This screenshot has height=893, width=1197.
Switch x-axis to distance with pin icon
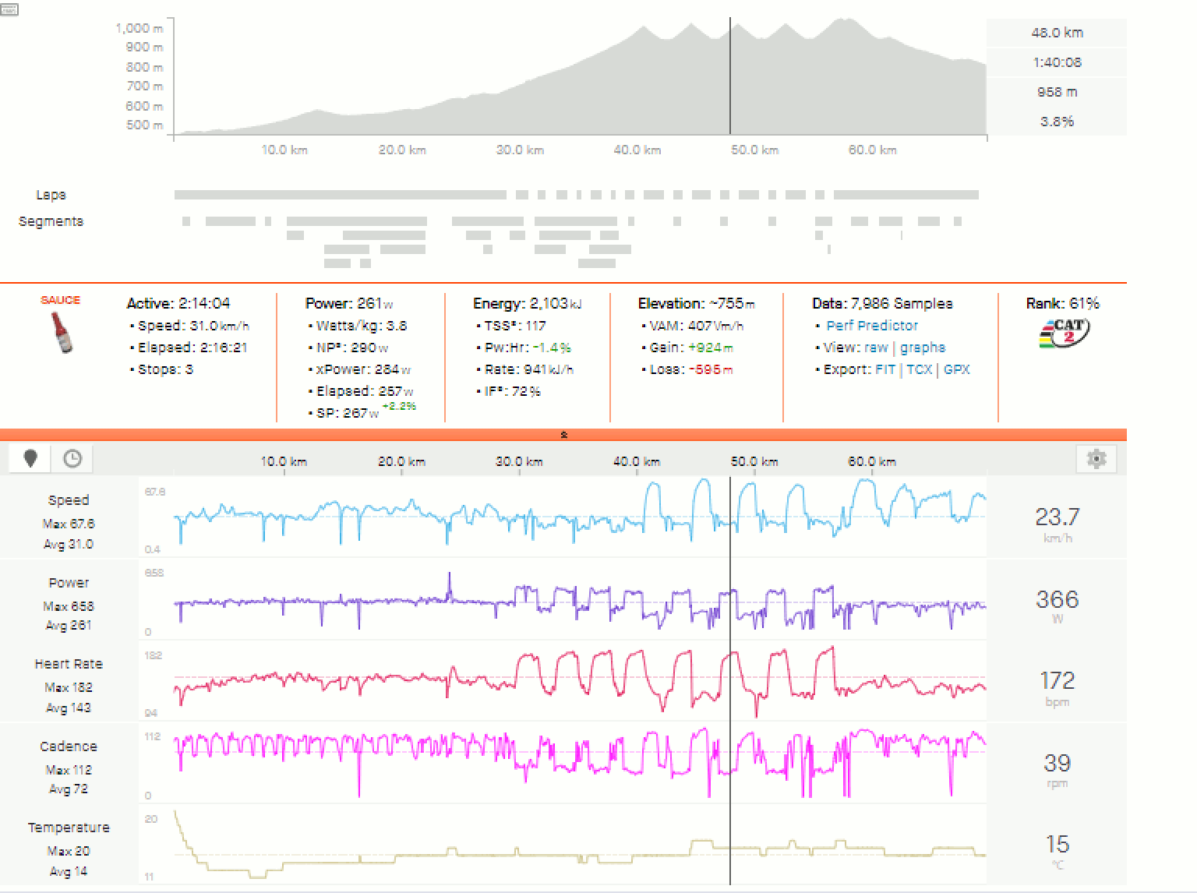[x=30, y=459]
